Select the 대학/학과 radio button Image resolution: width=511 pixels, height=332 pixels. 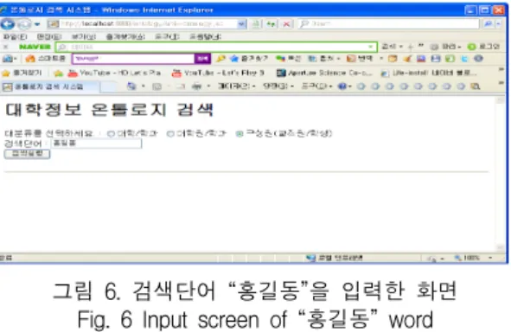point(111,134)
